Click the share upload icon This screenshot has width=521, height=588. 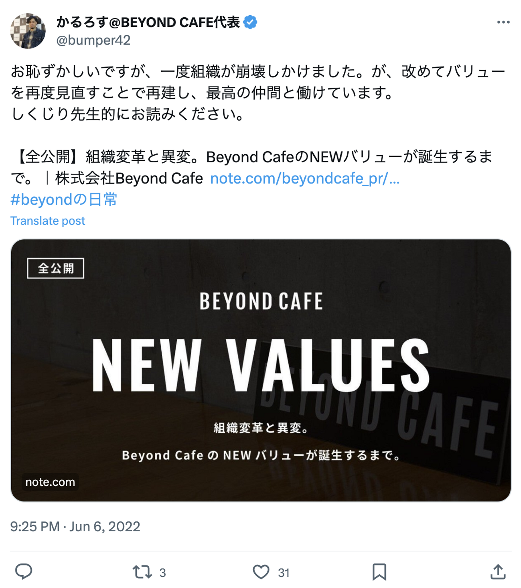(498, 572)
